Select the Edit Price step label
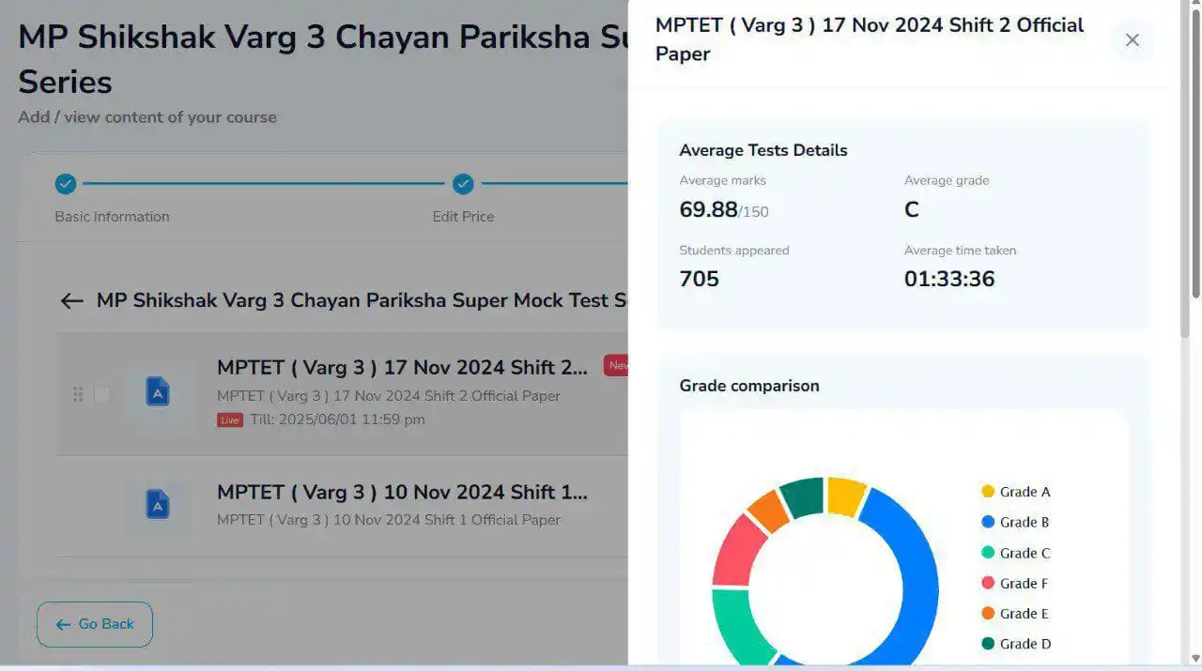This screenshot has height=671, width=1202. pyautogui.click(x=463, y=217)
